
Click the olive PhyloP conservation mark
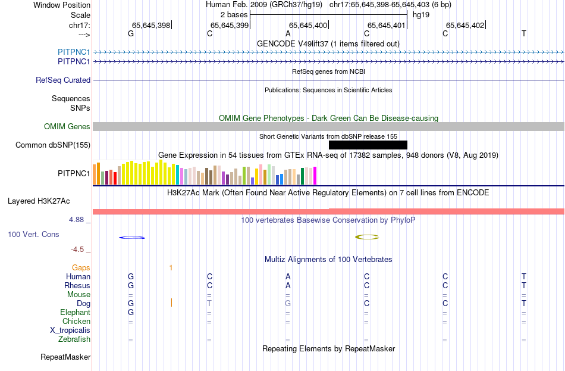click(x=367, y=237)
